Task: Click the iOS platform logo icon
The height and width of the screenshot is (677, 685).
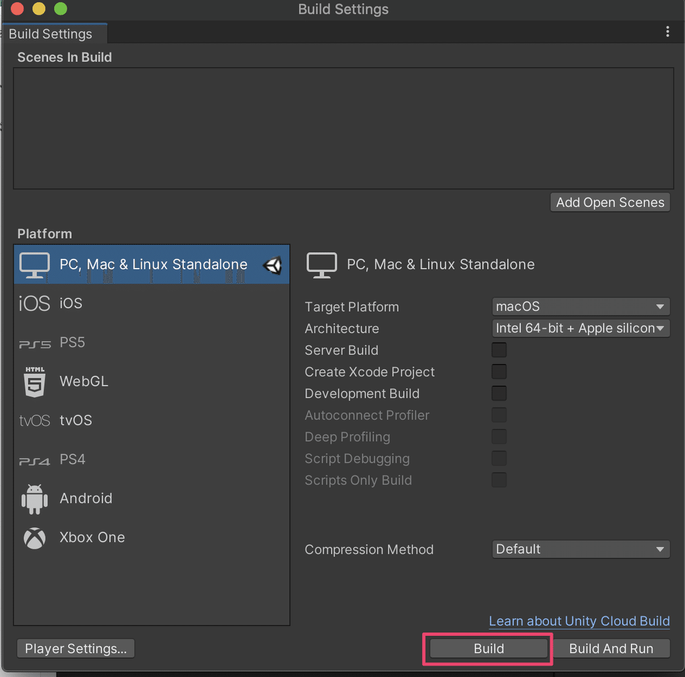Action: pos(34,303)
